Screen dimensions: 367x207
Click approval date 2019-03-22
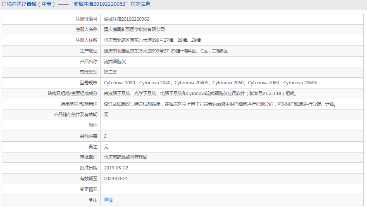pos(116,168)
